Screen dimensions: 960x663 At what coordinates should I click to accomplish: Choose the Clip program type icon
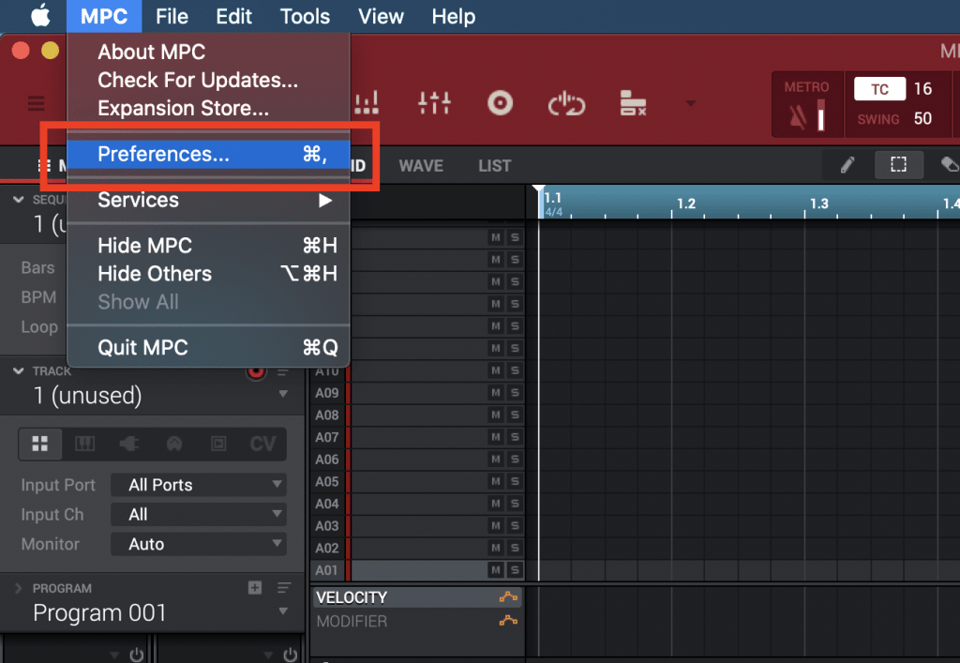pos(218,444)
